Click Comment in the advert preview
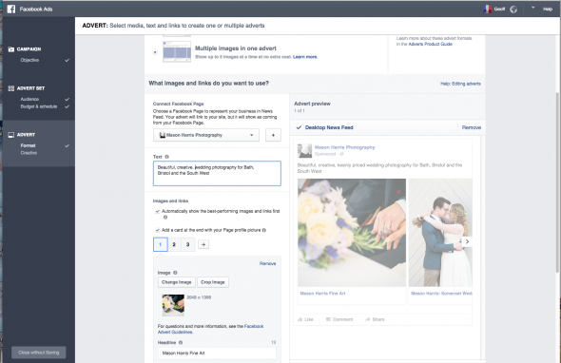The height and width of the screenshot is (363, 561). [339, 319]
